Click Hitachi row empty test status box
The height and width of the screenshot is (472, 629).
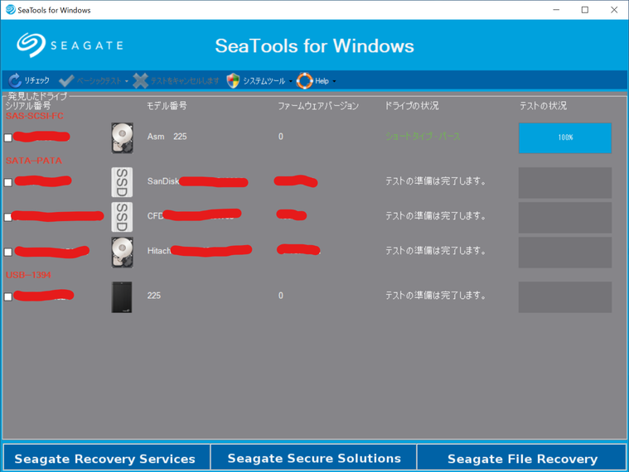click(565, 253)
